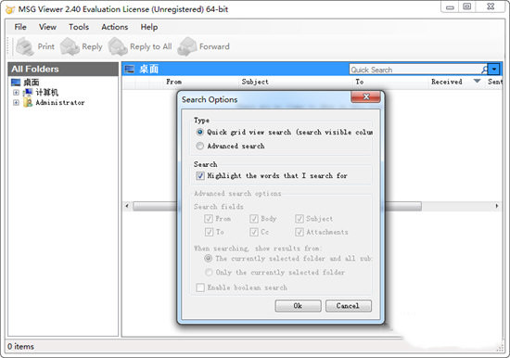
Task: Open the Quick Search options dropdown arrow
Action: tap(494, 69)
